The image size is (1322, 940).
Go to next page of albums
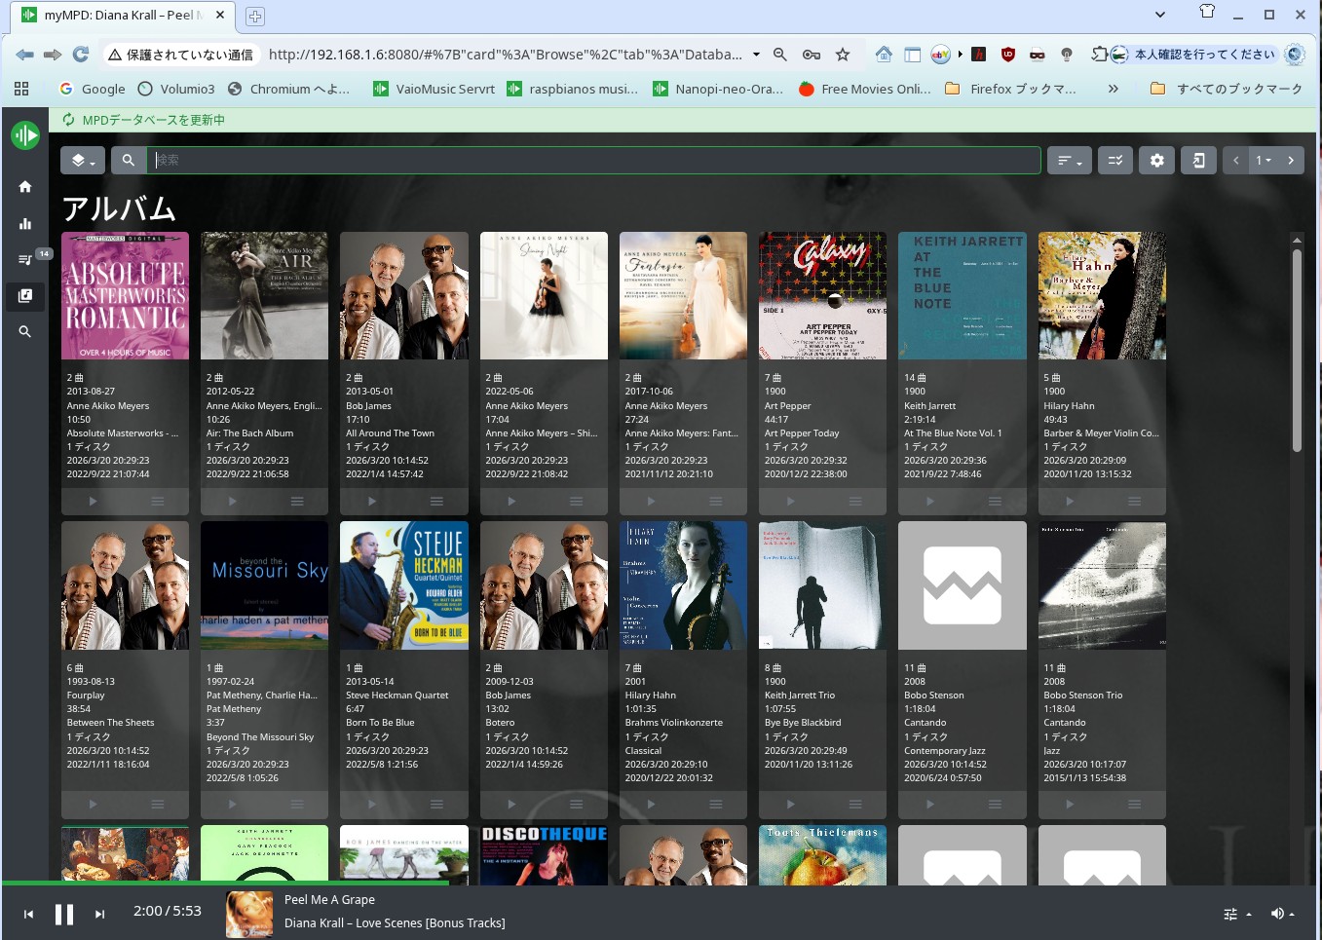pos(1291,161)
